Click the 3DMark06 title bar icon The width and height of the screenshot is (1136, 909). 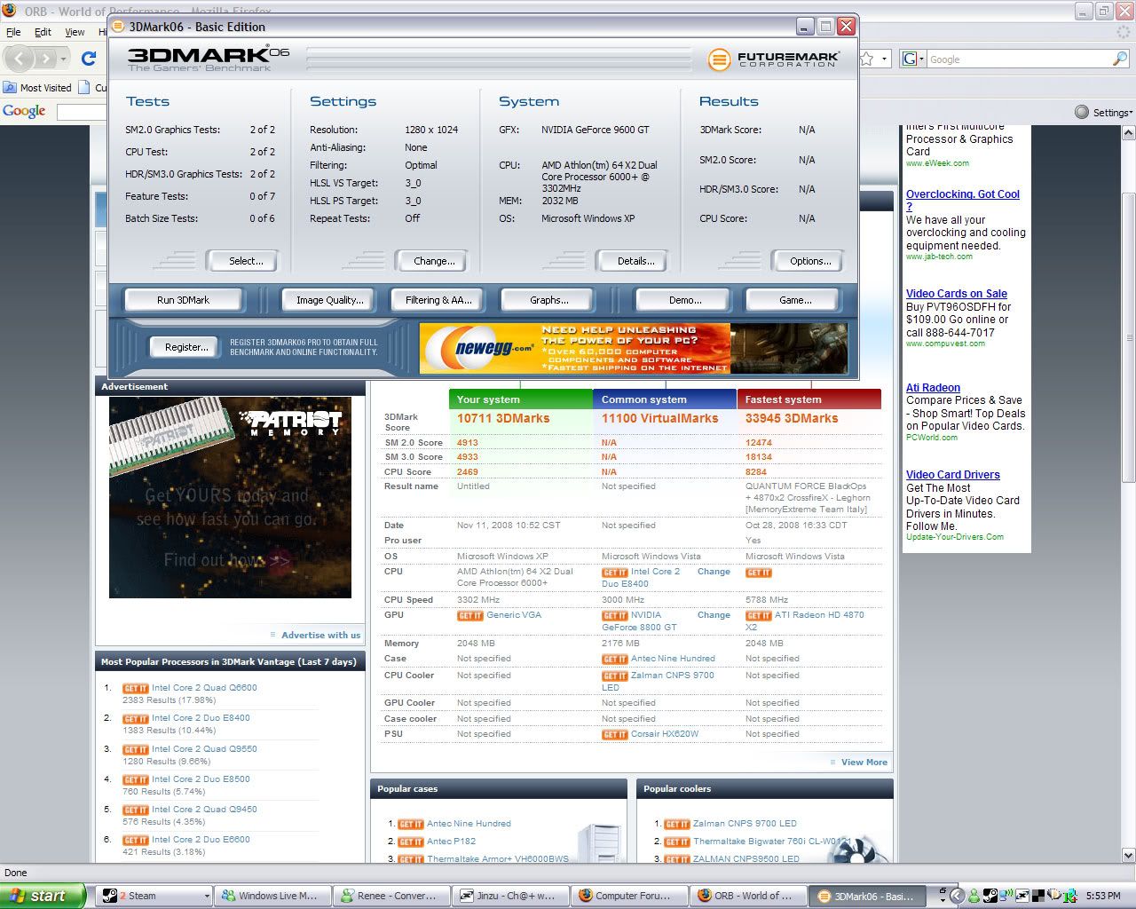coord(118,27)
